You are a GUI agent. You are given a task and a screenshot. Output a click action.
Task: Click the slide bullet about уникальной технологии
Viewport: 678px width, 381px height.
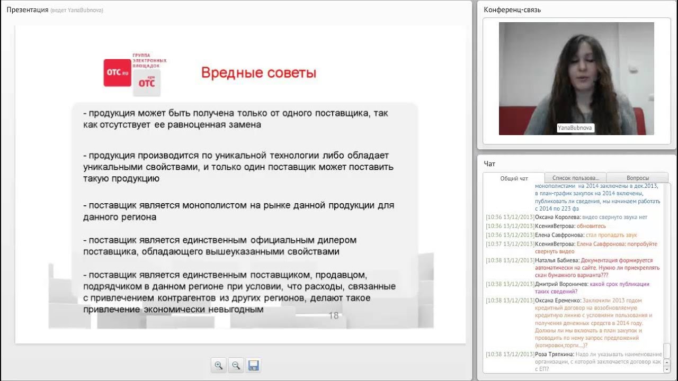pyautogui.click(x=238, y=167)
